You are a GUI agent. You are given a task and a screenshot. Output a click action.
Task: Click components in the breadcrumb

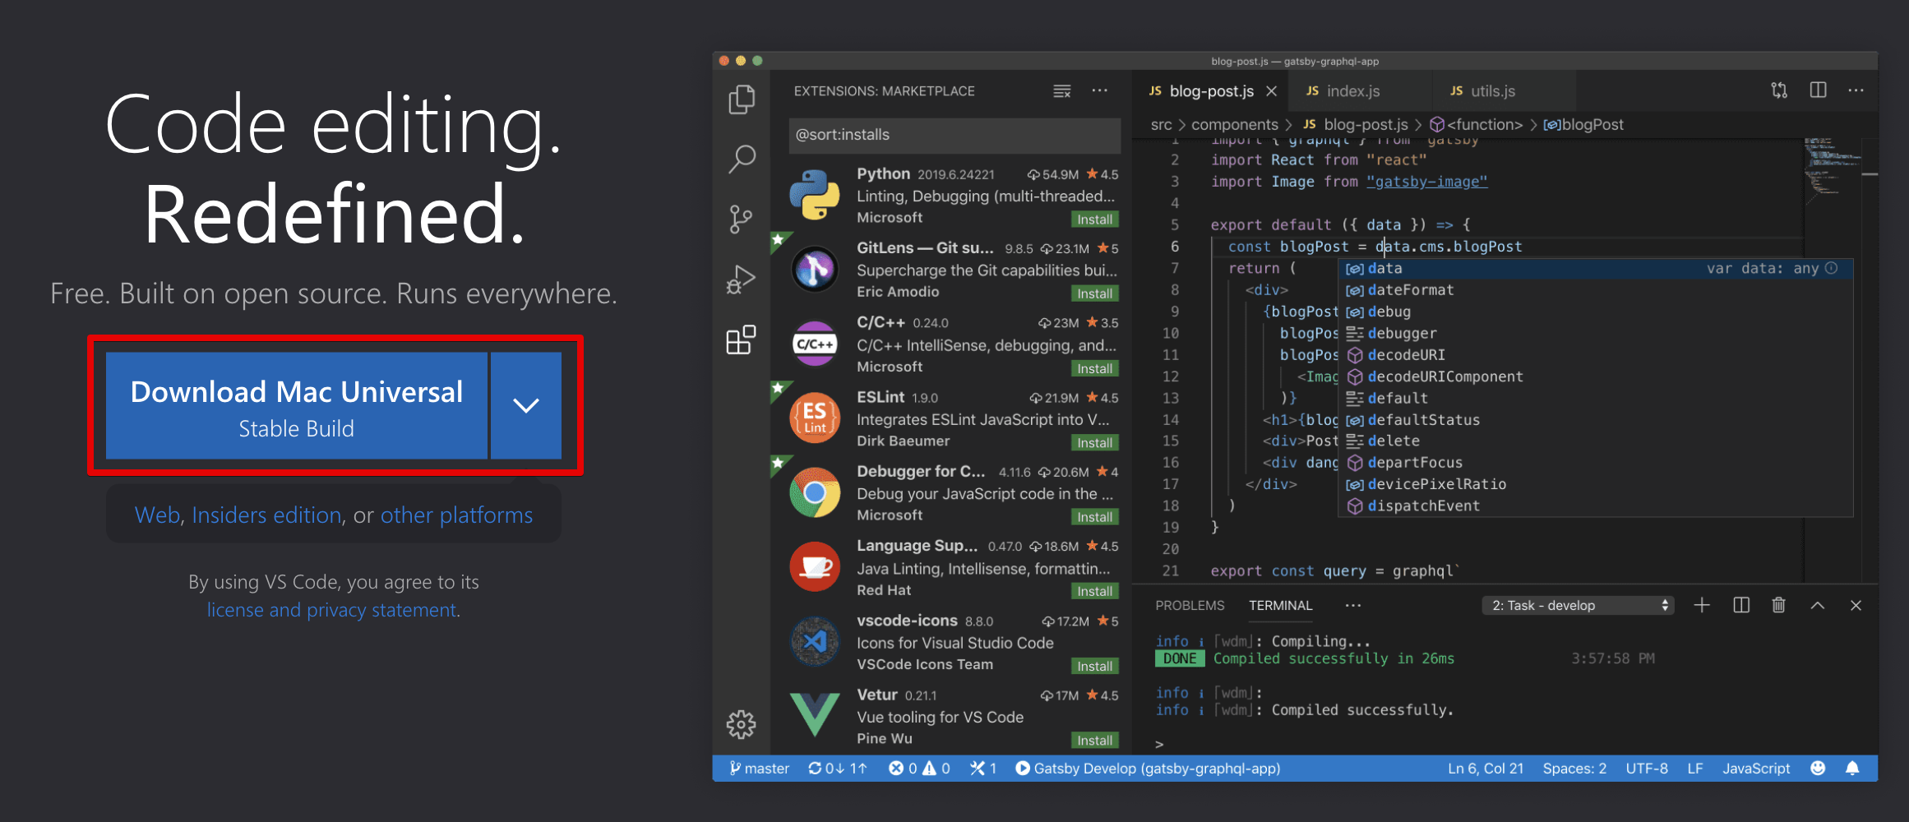click(1234, 124)
